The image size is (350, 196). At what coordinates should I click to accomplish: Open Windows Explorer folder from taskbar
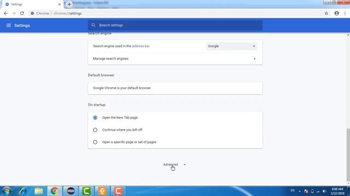tap(39, 191)
